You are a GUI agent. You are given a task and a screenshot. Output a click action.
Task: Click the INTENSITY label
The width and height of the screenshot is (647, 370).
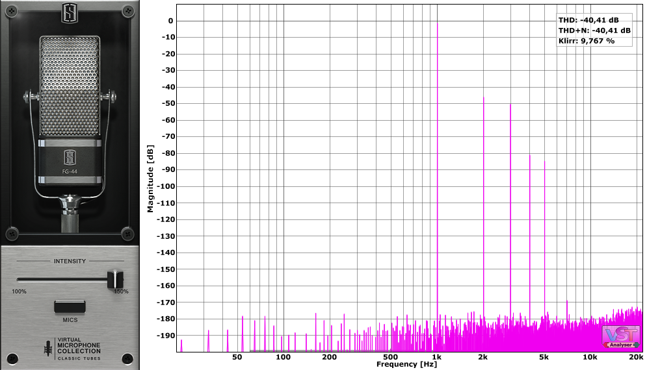(x=70, y=261)
